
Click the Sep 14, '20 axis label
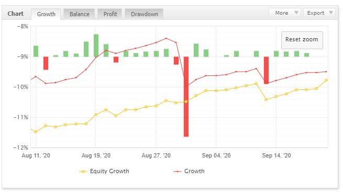(x=276, y=155)
